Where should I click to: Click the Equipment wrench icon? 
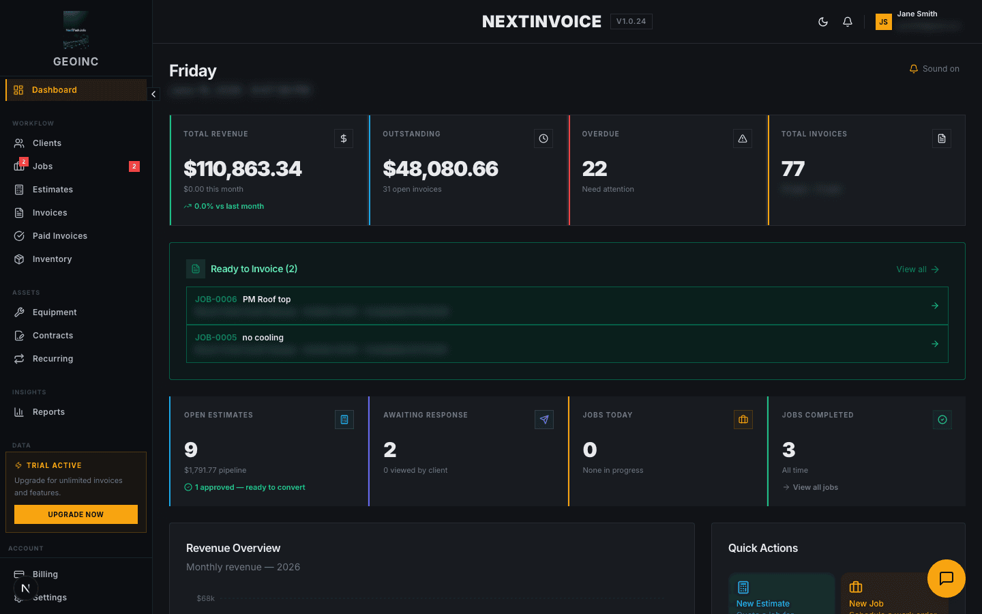pyautogui.click(x=19, y=312)
